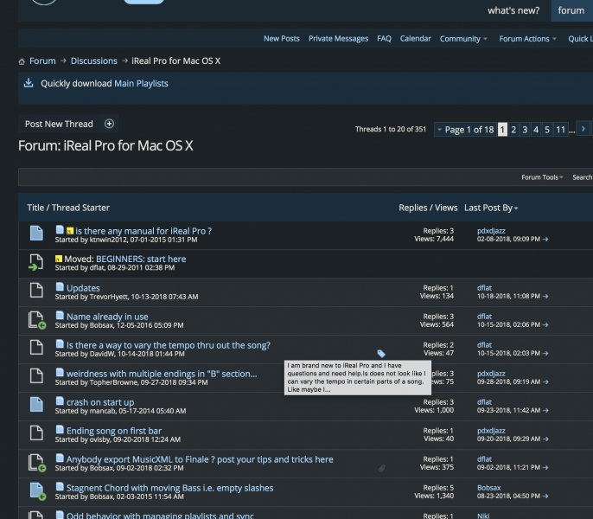Go to next page using the arrow button

(583, 129)
